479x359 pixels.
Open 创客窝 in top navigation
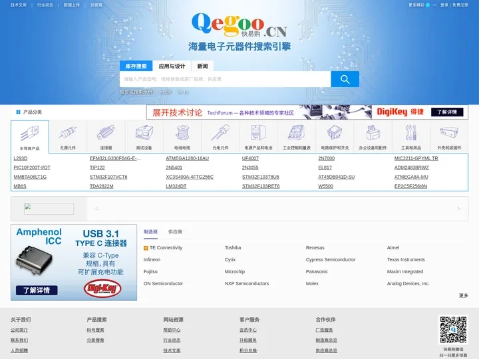click(x=96, y=5)
